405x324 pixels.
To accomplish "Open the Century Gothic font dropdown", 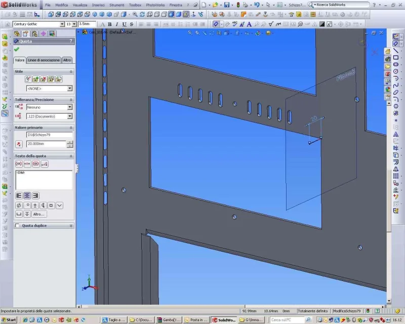I will (62, 24).
